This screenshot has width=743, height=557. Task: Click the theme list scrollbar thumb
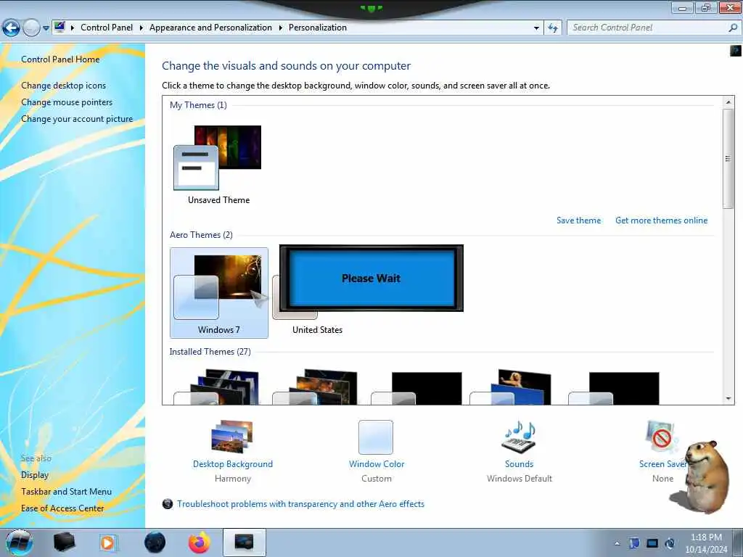tap(728, 159)
